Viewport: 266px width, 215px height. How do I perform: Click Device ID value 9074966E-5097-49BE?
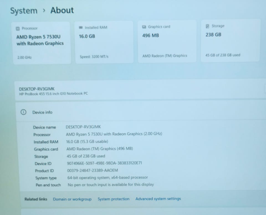104,163
